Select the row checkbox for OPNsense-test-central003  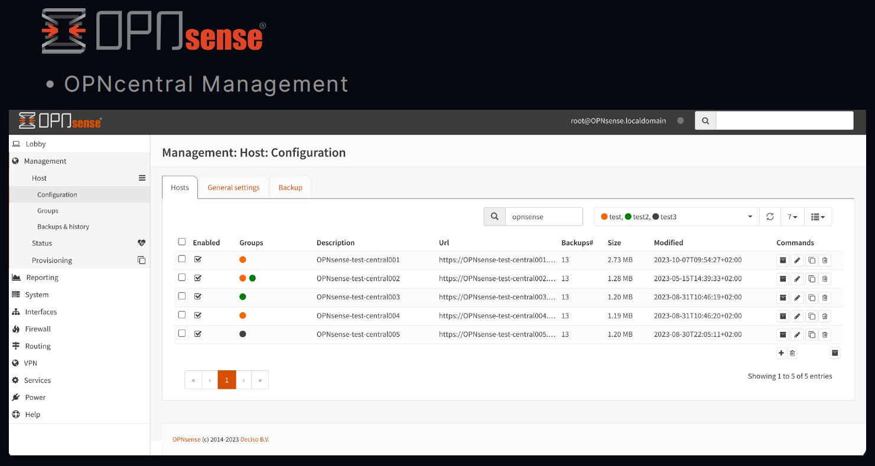[182, 296]
